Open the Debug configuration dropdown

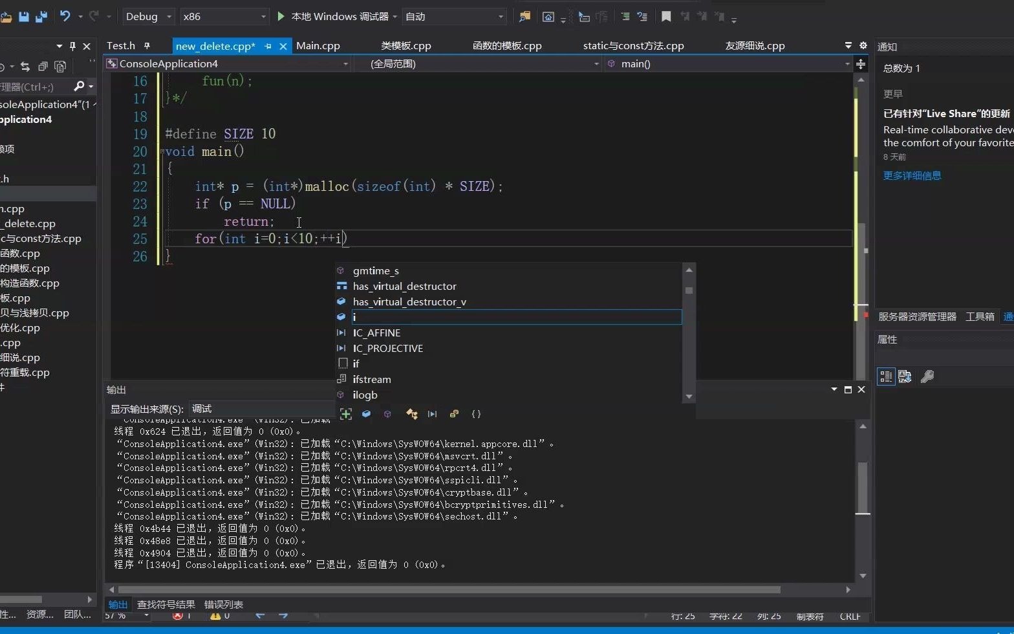click(x=169, y=16)
